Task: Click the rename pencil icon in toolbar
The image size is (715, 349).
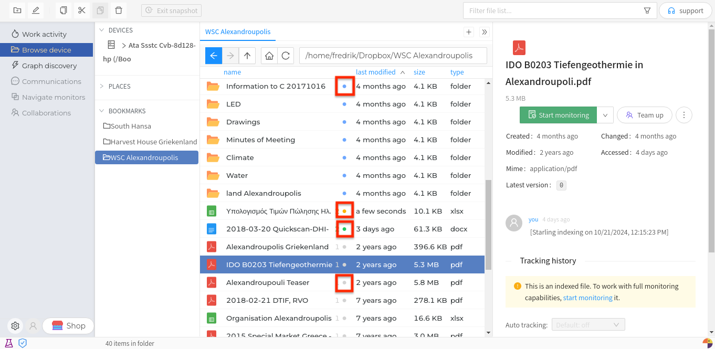Action: (35, 10)
